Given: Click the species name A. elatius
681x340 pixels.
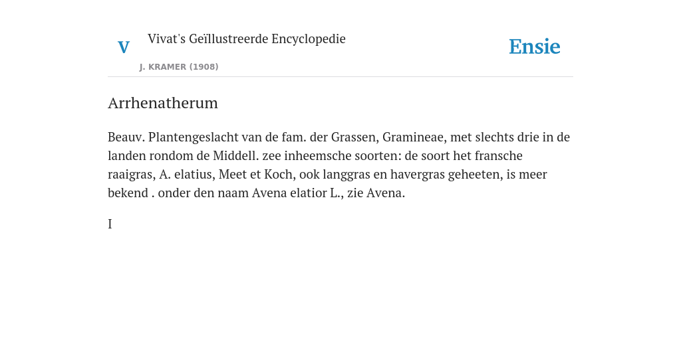Looking at the screenshot, I should tap(187, 175).
